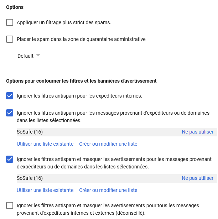Image resolution: width=218 pixels, height=219 pixels.
Task: Click "Utiliser une liste existante" under the antispam-only option
Action: tap(45, 144)
